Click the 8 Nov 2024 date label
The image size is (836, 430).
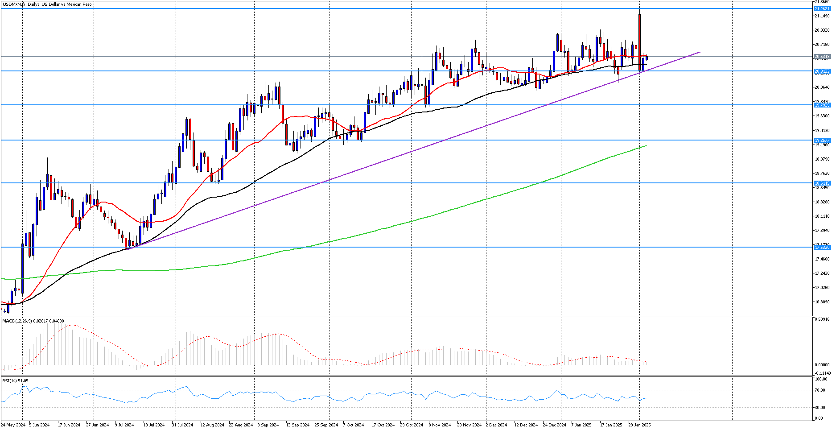(x=440, y=425)
